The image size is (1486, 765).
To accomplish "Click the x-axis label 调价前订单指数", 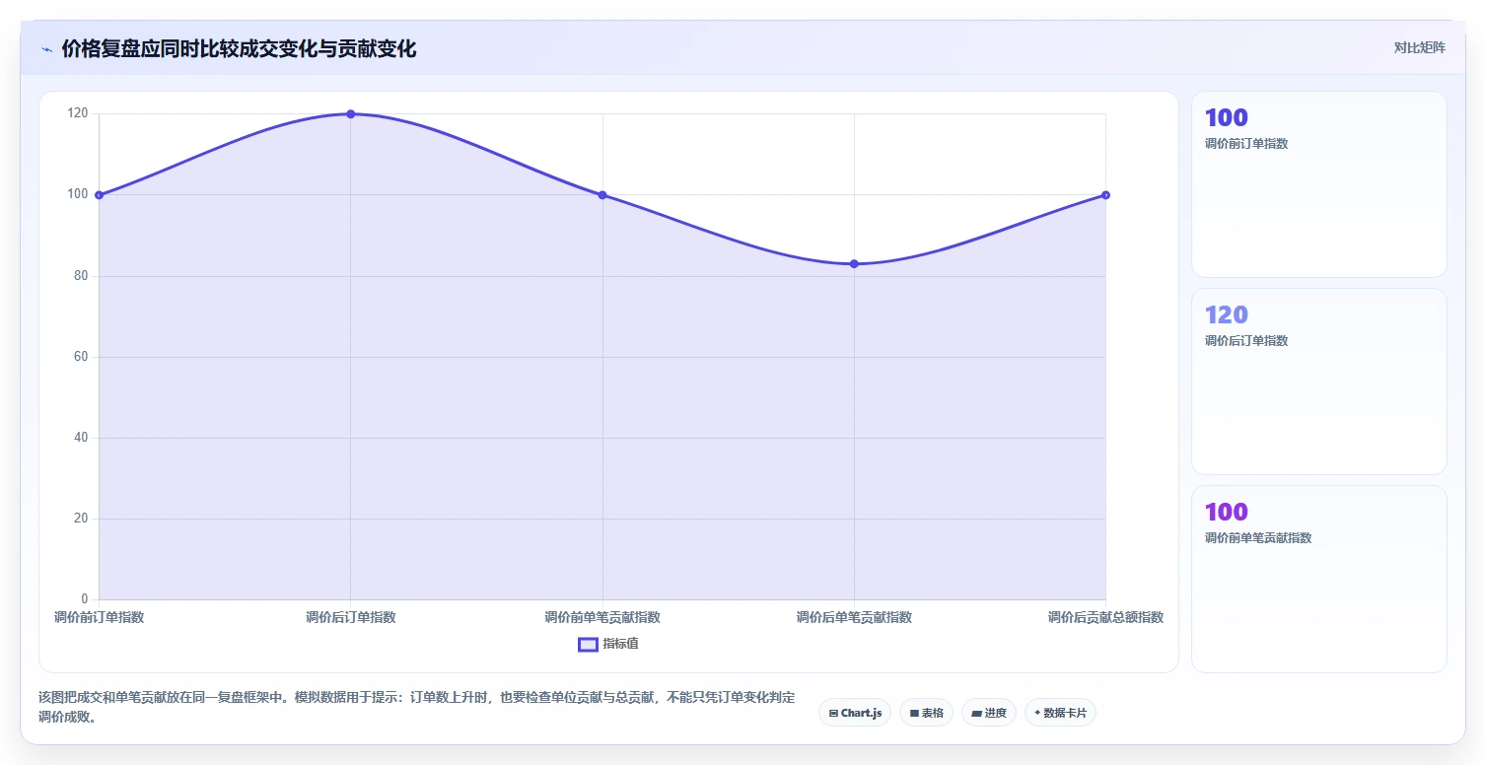I will tap(99, 618).
